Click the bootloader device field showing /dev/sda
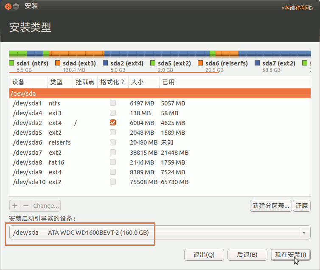 [160, 233]
